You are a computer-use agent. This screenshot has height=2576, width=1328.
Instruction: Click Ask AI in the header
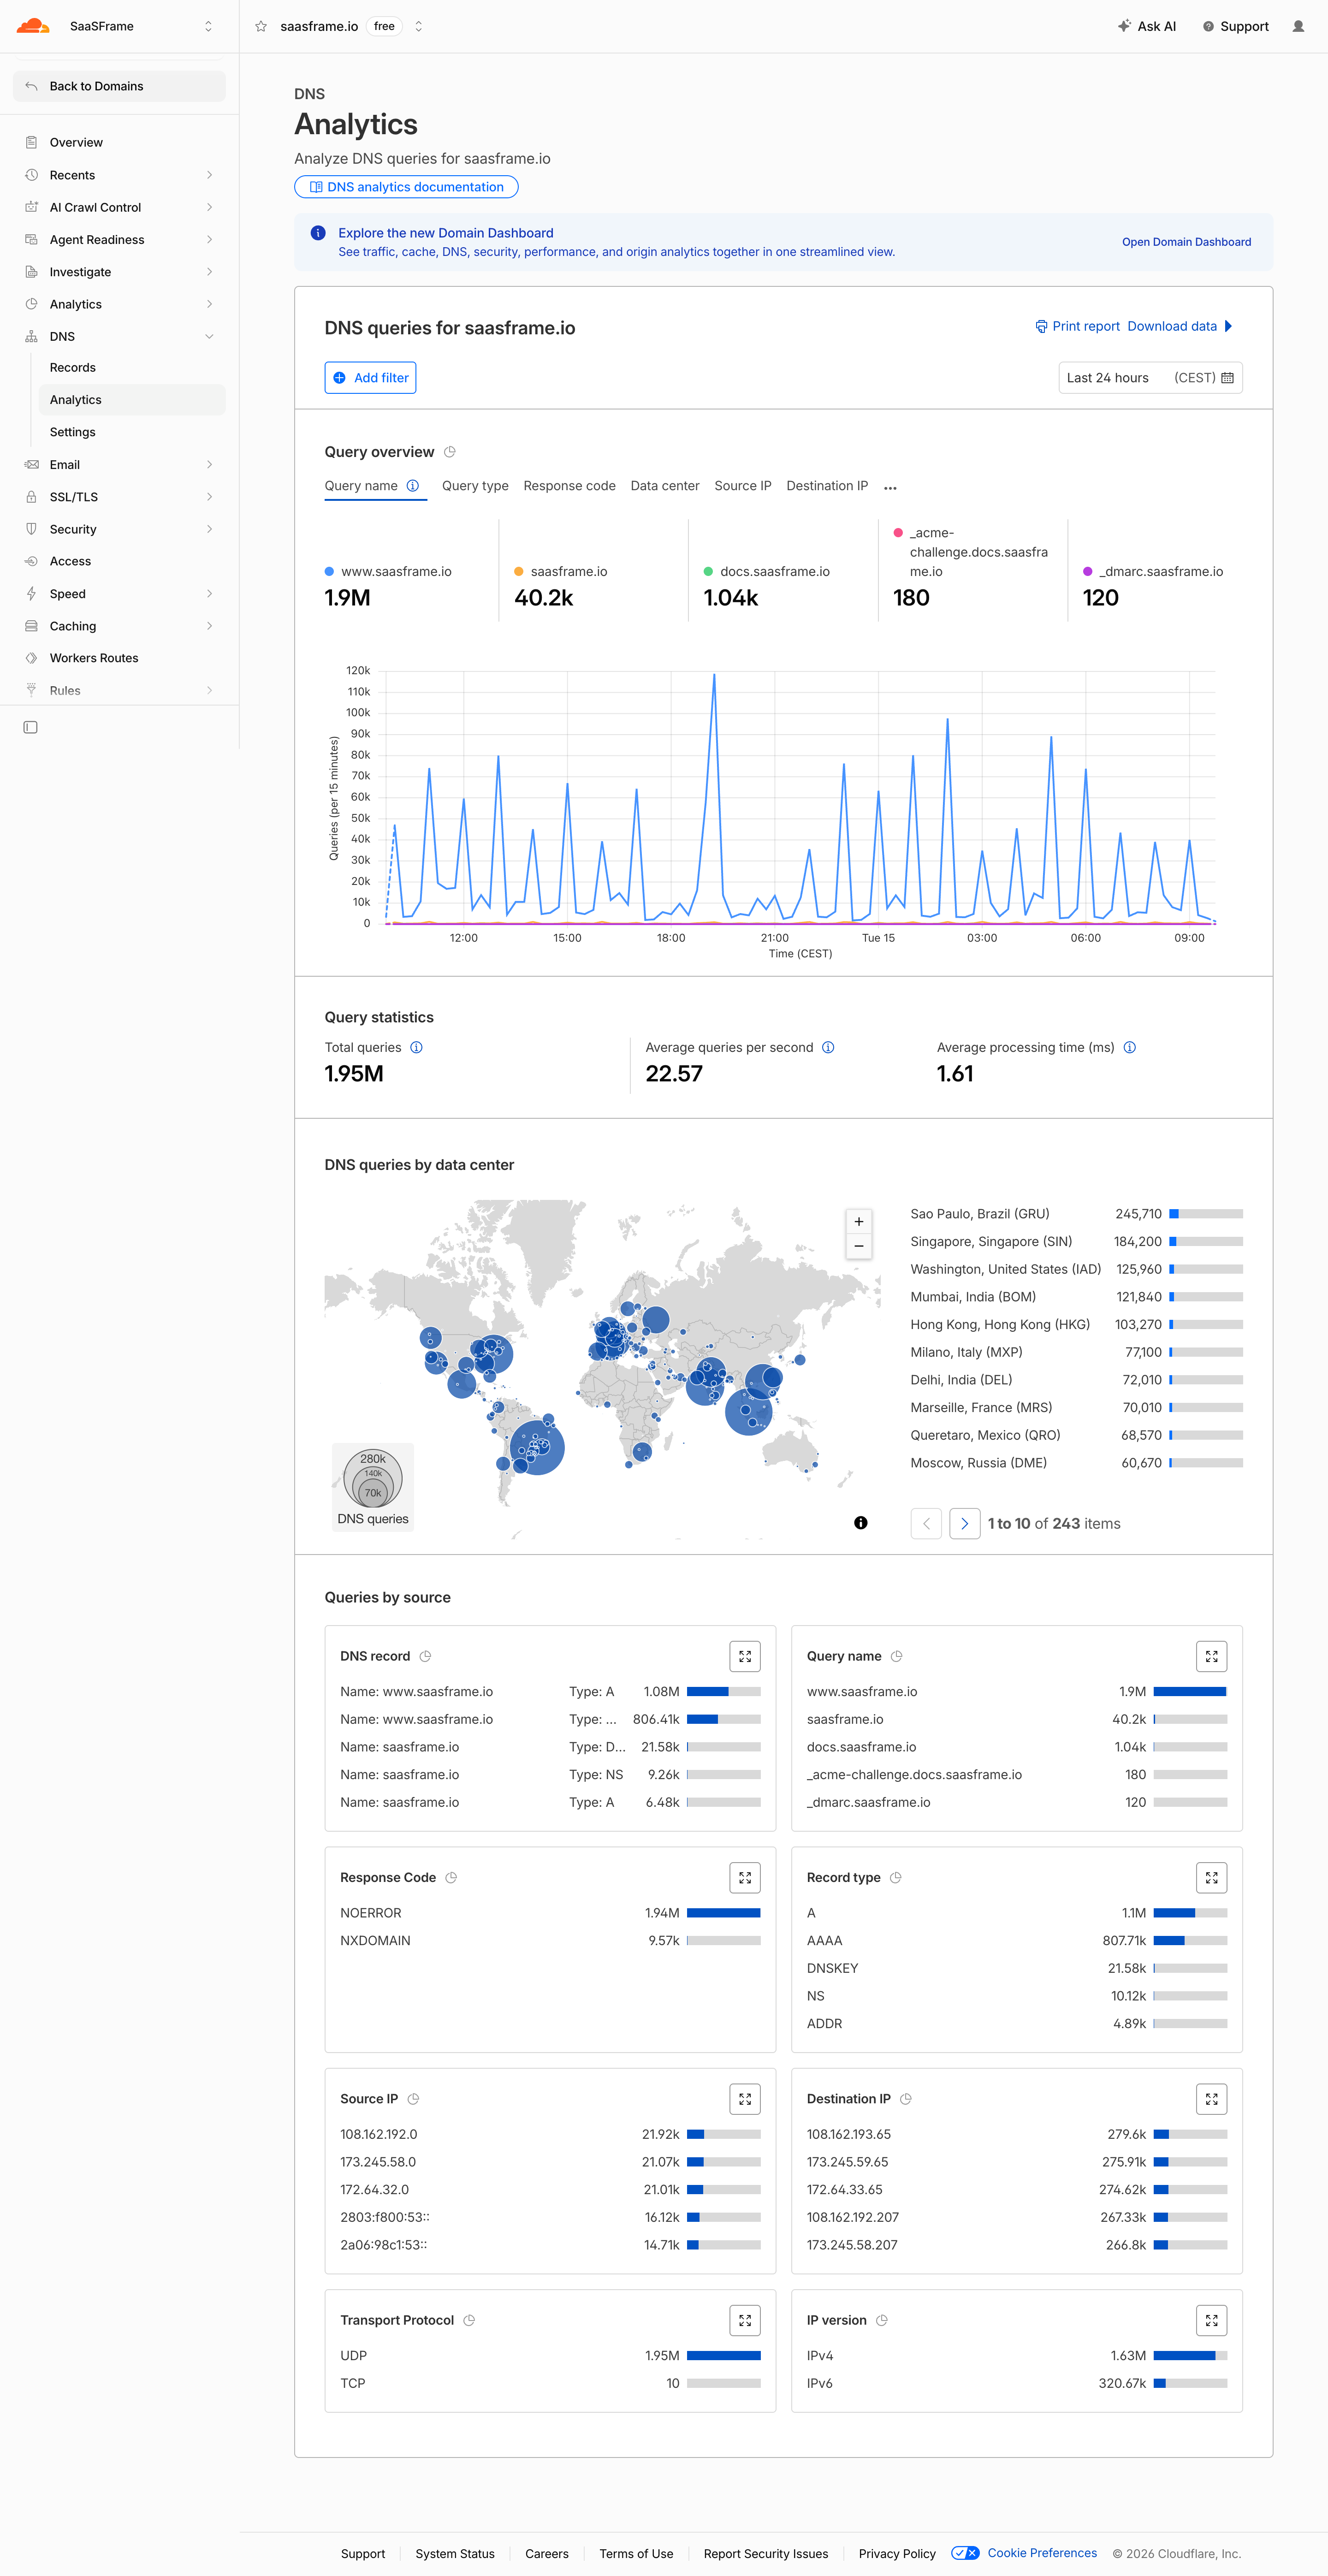click(x=1147, y=27)
